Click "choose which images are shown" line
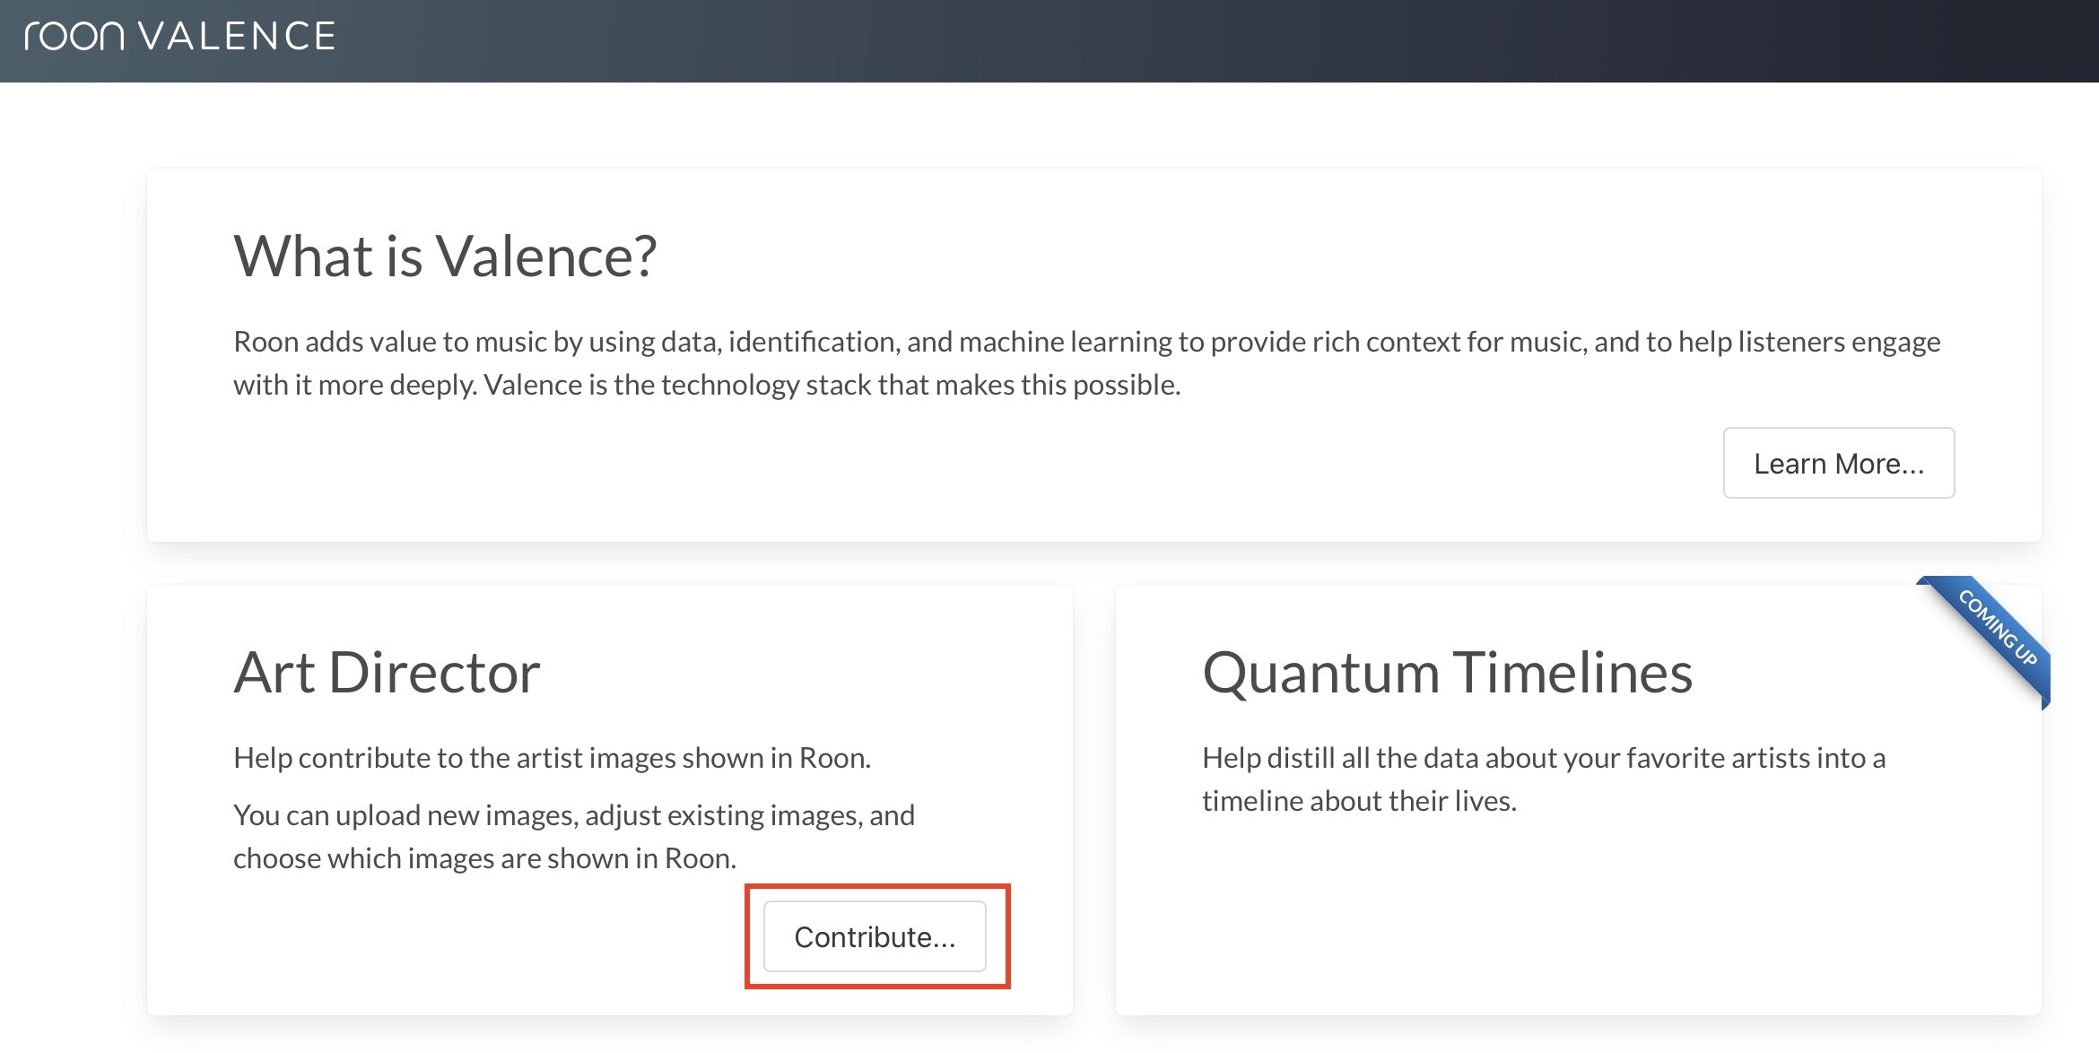The image size is (2099, 1053). [x=484, y=858]
